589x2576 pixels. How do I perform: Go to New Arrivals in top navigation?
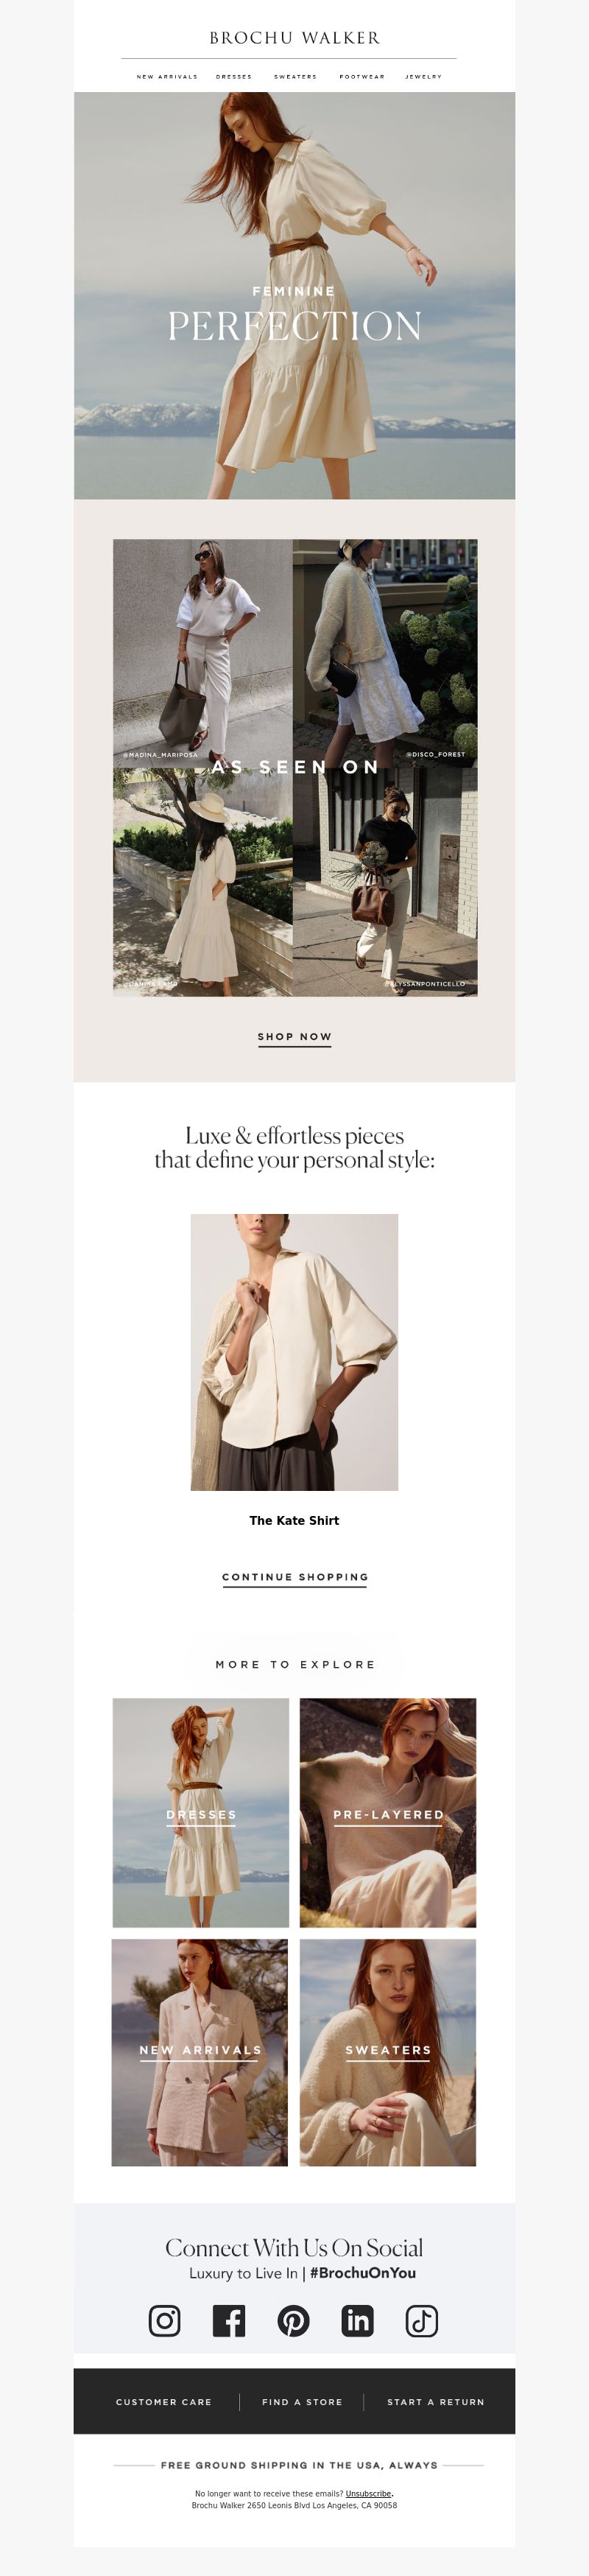pos(167,76)
